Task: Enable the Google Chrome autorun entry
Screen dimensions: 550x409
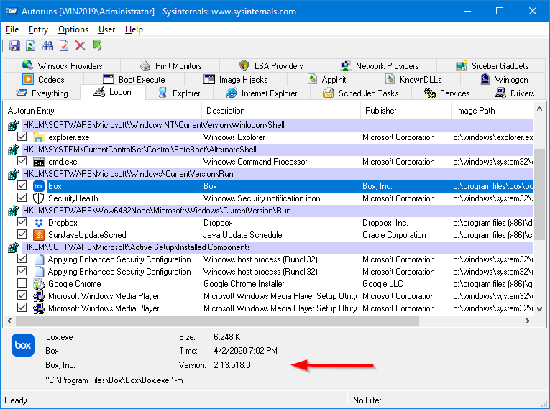Action: coord(22,284)
